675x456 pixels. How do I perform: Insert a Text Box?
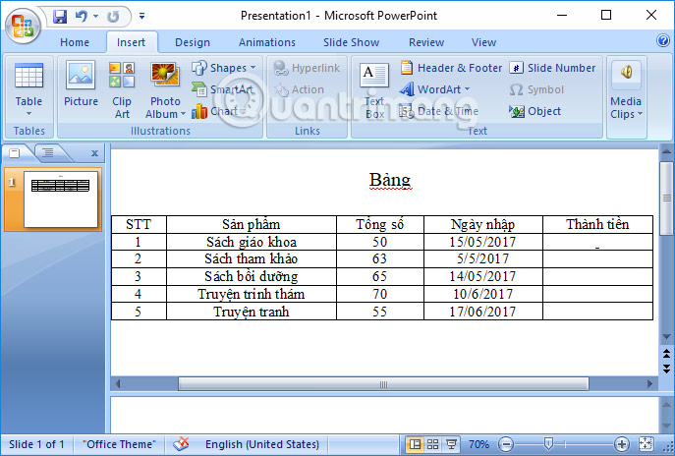point(374,90)
